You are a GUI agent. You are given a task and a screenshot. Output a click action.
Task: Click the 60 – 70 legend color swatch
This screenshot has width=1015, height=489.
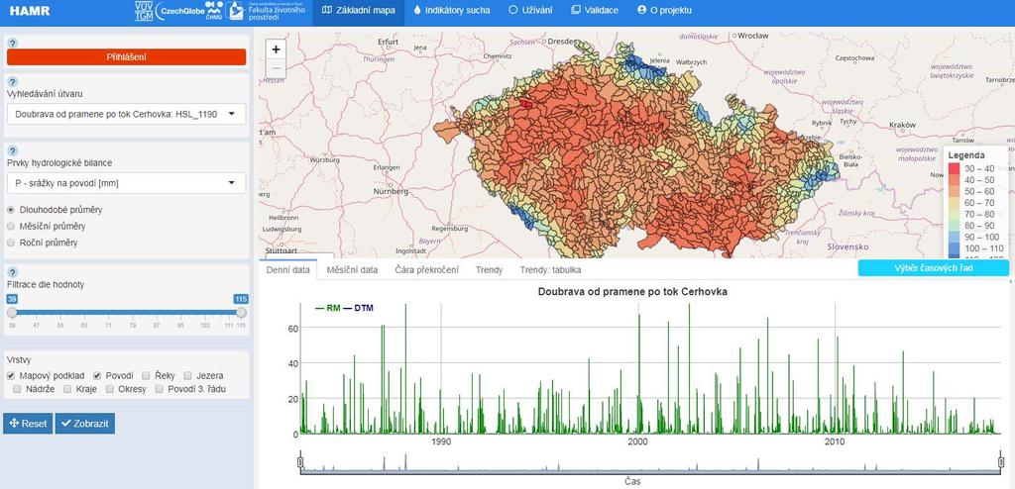pos(955,203)
